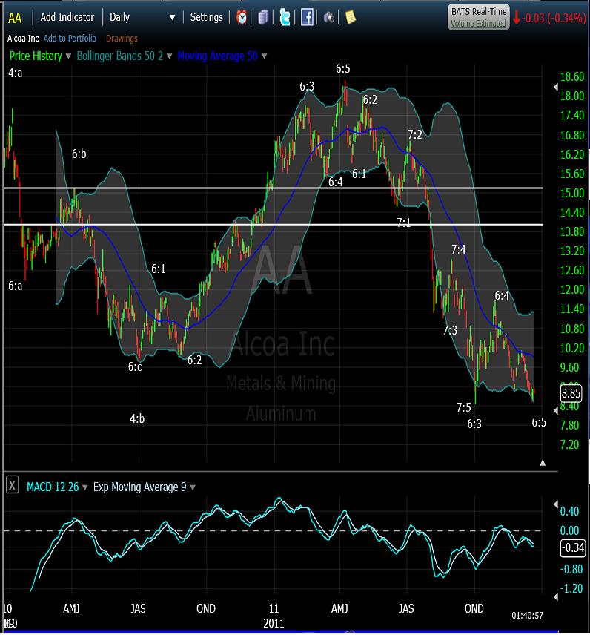590x635 pixels.
Task: Select the 7:2 wave annotation
Action: [415, 134]
